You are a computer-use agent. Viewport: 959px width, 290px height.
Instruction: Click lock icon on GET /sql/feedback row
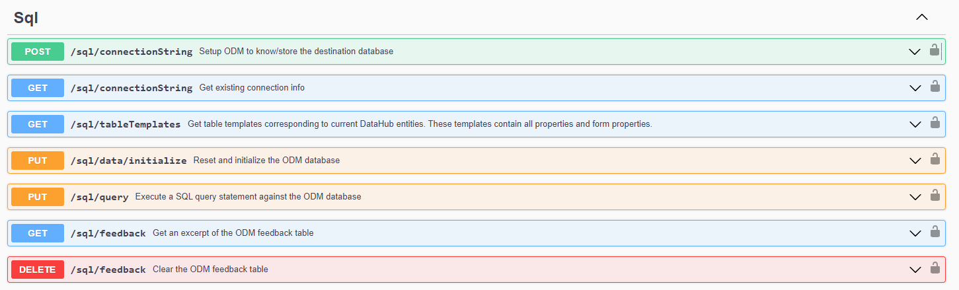935,232
